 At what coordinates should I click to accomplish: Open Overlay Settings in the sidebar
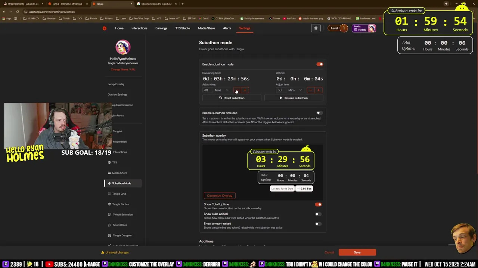[x=117, y=95]
